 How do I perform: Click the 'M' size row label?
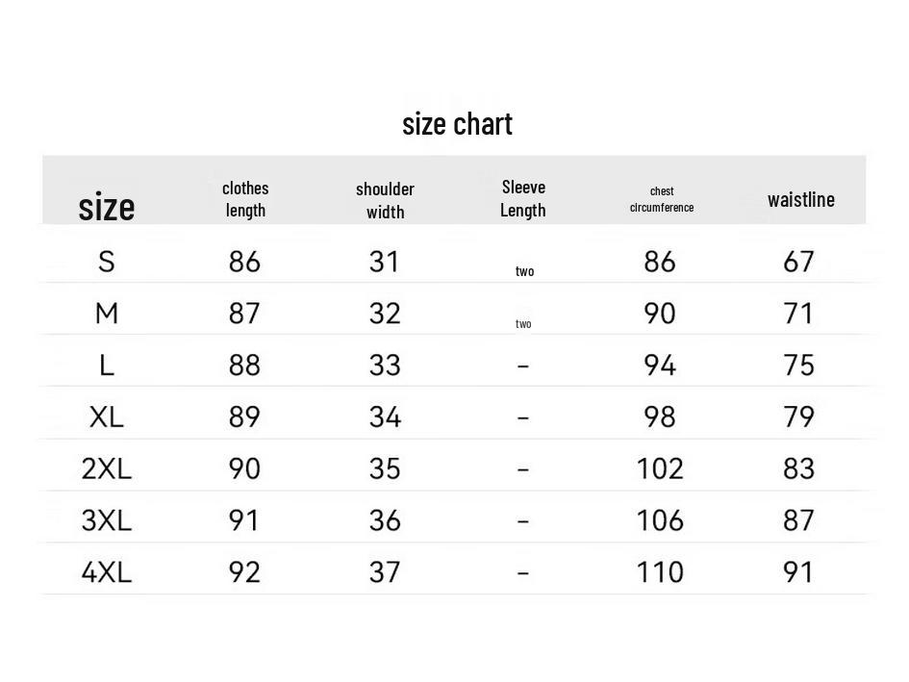tap(106, 314)
